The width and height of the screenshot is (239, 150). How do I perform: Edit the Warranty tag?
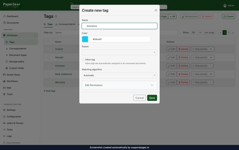tap(172, 82)
